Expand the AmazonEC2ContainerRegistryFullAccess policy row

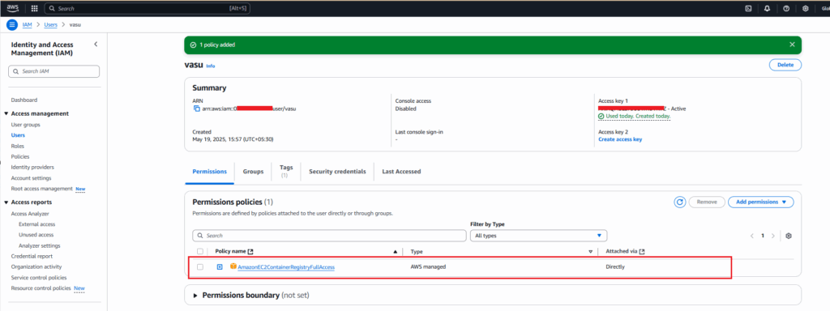(x=220, y=266)
